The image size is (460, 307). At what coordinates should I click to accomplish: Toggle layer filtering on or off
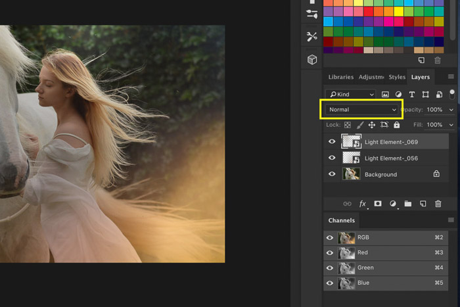click(x=452, y=94)
